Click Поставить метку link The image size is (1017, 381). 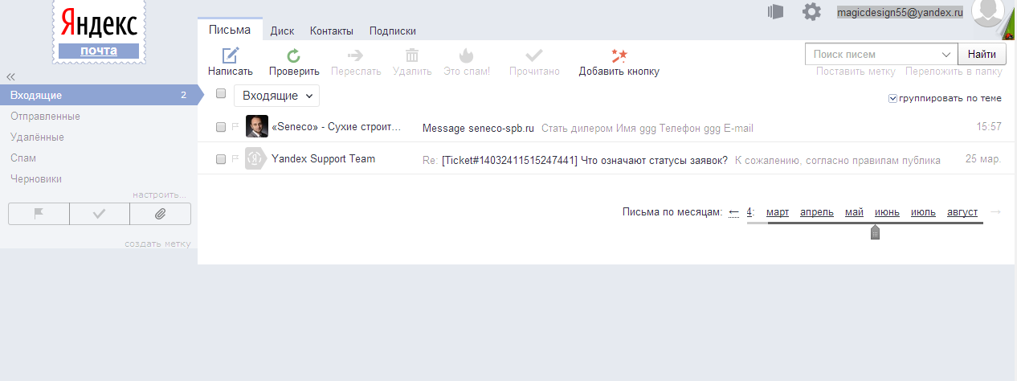coord(856,71)
